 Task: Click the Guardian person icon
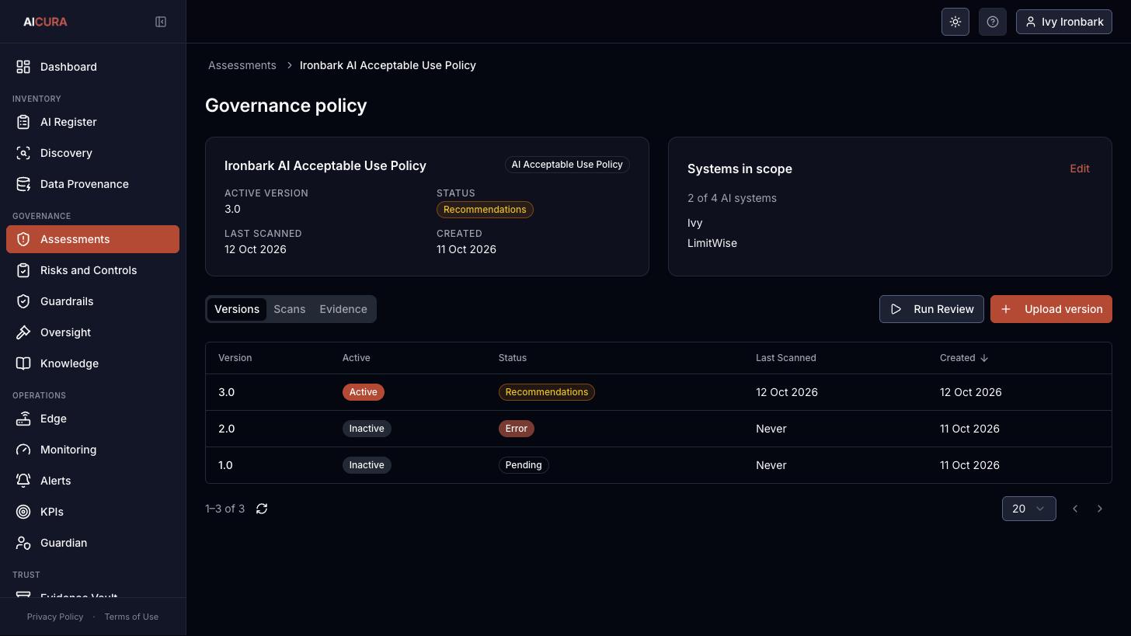23,543
